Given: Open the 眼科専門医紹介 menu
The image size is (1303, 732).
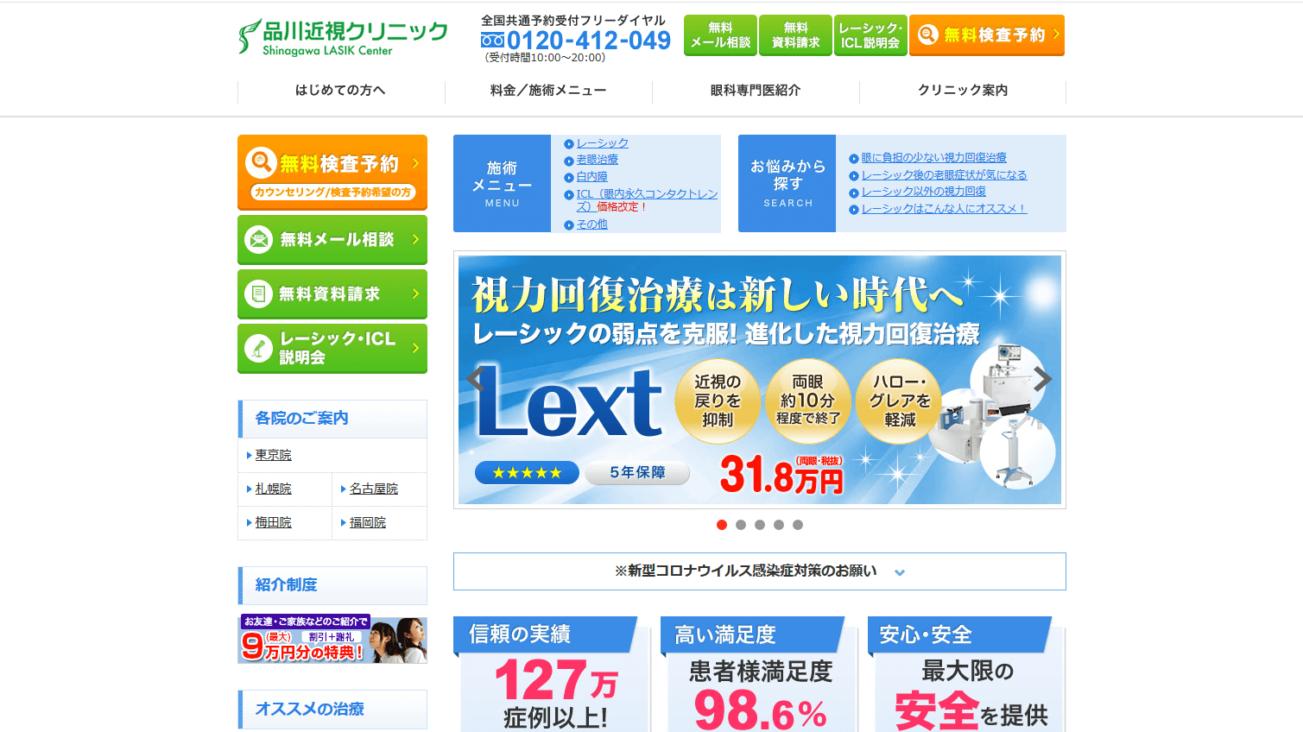Looking at the screenshot, I should click(756, 91).
